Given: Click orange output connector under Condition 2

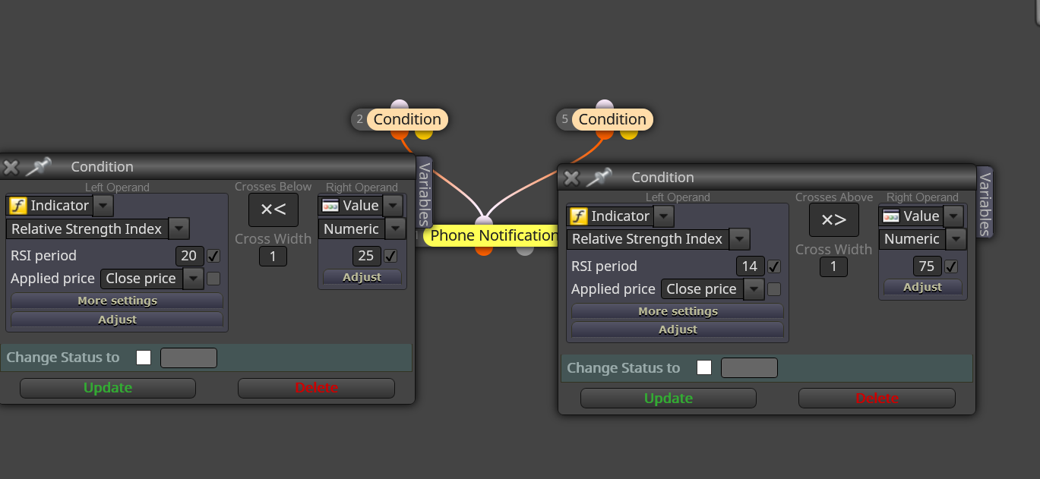Looking at the screenshot, I should pos(400,134).
